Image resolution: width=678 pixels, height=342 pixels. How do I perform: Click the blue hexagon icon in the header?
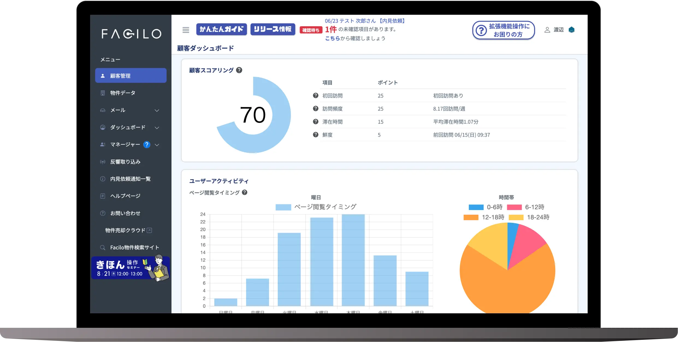572,30
